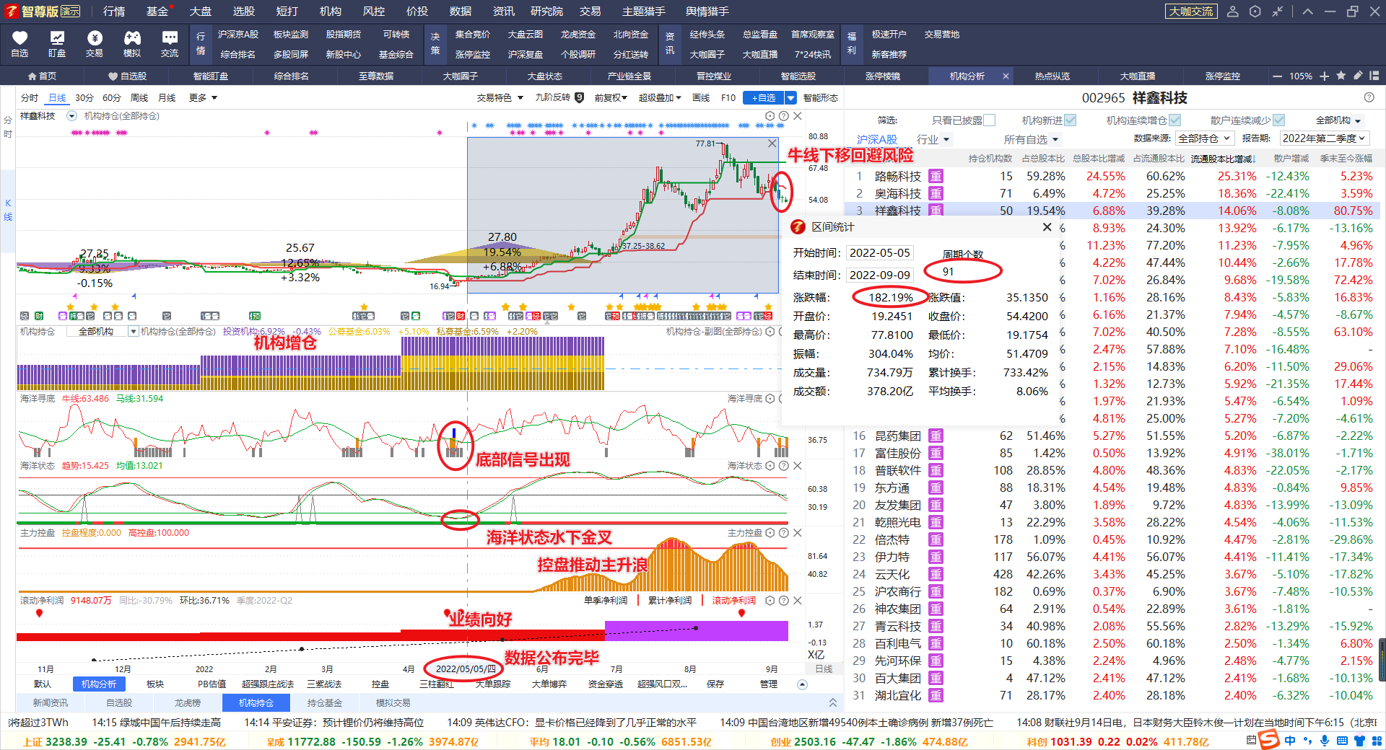The width and height of the screenshot is (1386, 750).
Task: Open settings hexagon of main chart panel
Action: tap(770, 116)
